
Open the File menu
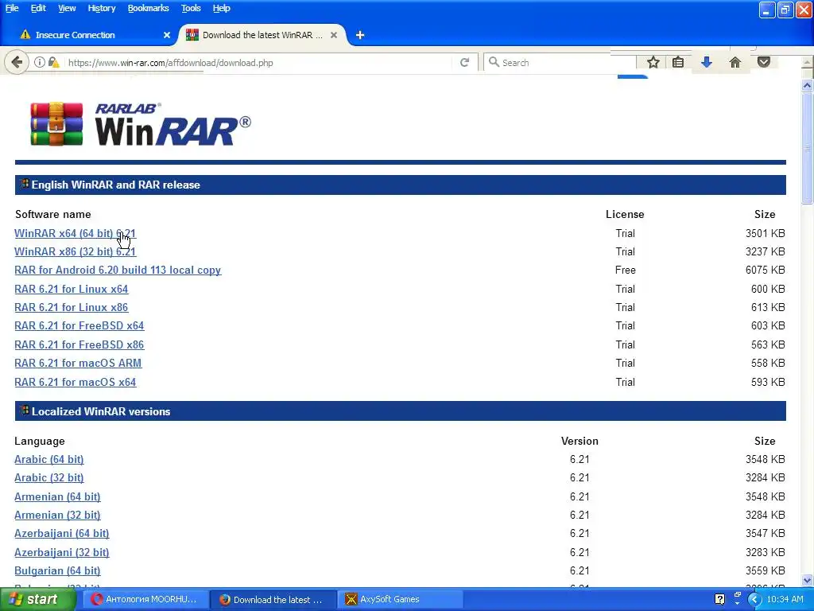[x=12, y=8]
